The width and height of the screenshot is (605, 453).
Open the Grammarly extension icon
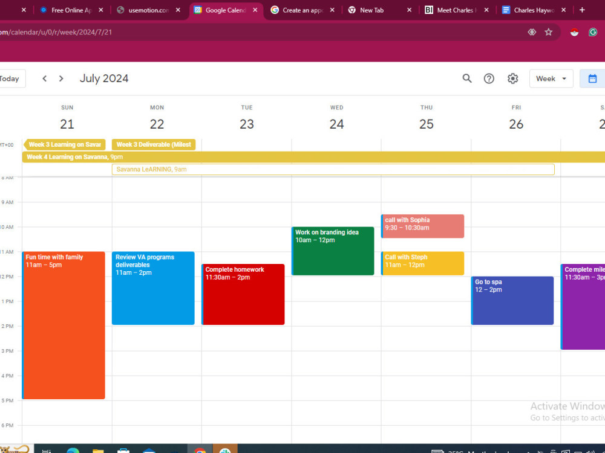(x=593, y=33)
